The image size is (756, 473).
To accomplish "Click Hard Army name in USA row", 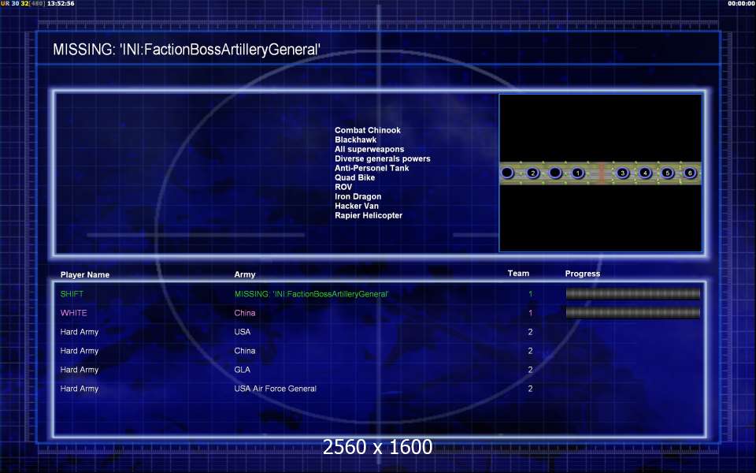I will pyautogui.click(x=80, y=332).
